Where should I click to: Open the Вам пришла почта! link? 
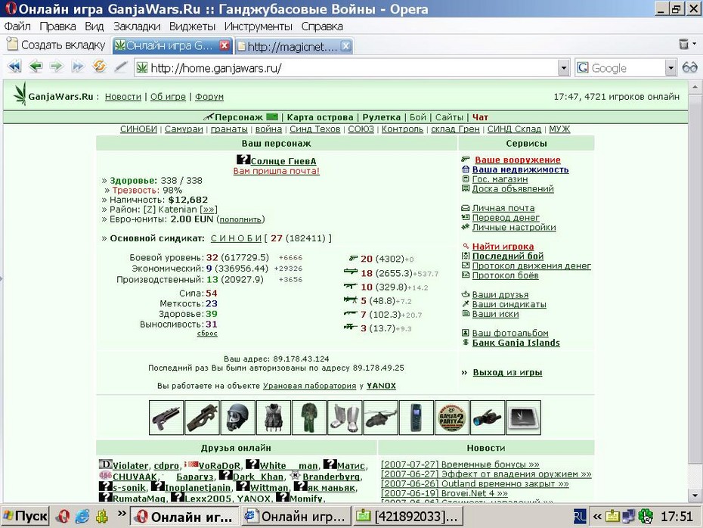276,171
